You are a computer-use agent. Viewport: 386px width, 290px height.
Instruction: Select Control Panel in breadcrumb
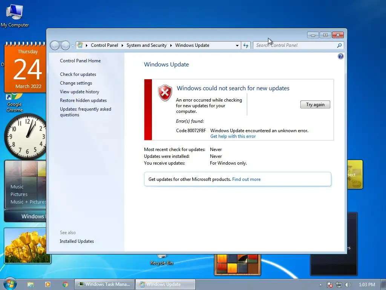click(104, 45)
